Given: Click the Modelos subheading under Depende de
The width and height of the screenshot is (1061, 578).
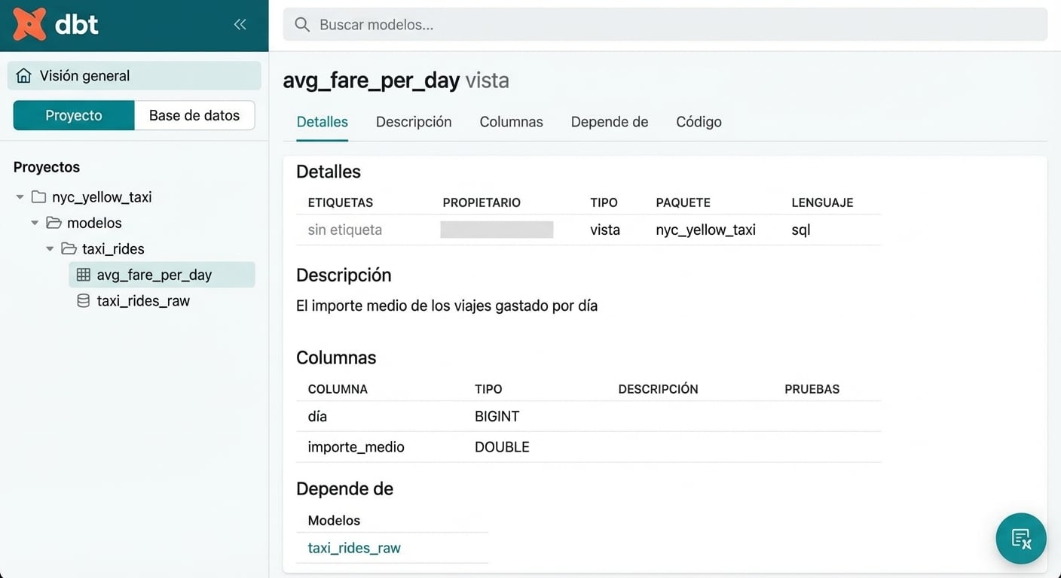Looking at the screenshot, I should pyautogui.click(x=334, y=520).
